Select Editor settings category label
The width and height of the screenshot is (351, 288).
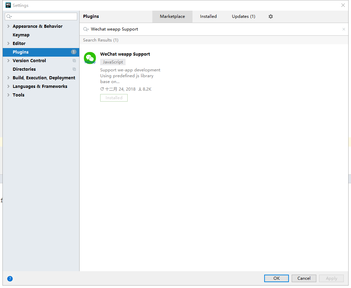coord(19,44)
